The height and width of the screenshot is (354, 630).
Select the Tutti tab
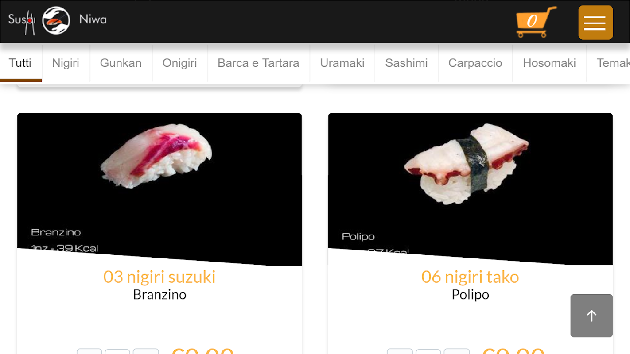coord(20,63)
